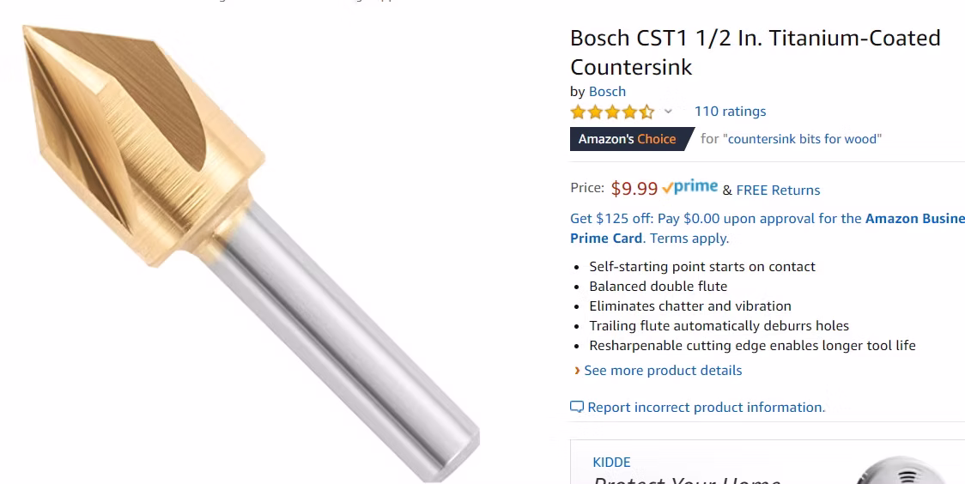Click the "Protect Your Home" ad headline
Image resolution: width=965 pixels, height=484 pixels.
click(687, 479)
